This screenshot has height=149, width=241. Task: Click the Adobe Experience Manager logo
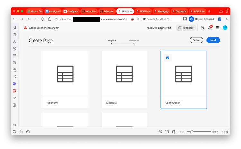pyautogui.click(x=25, y=28)
